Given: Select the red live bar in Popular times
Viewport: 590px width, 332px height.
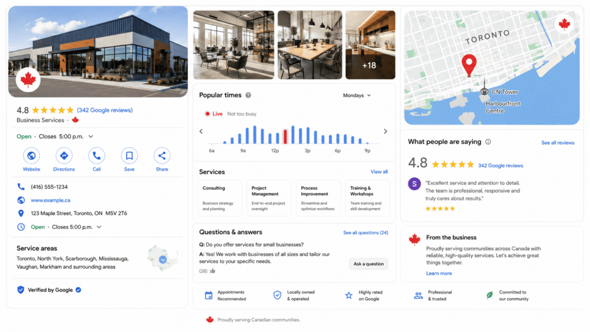Looking at the screenshot, I should [285, 136].
